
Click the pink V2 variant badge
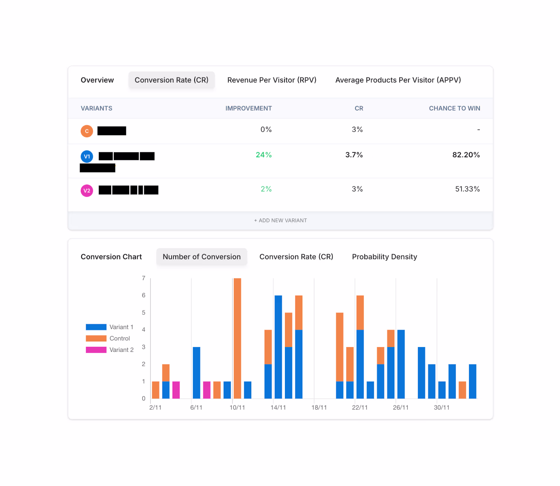coord(87,190)
